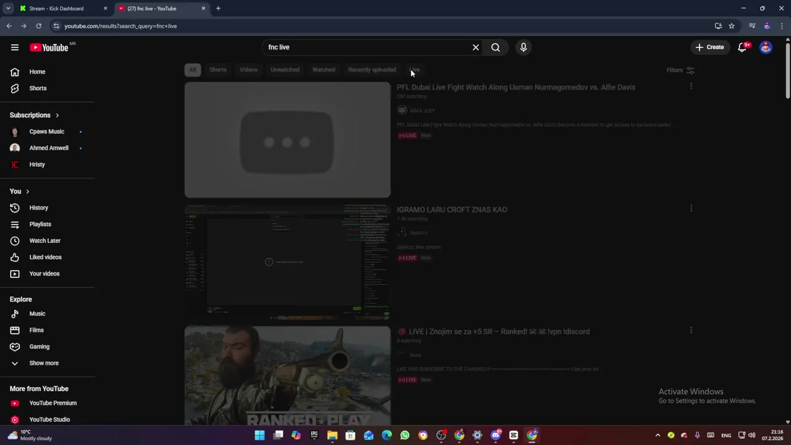Open IGRAMO LARU CROFT video thumbnail

[287, 262]
